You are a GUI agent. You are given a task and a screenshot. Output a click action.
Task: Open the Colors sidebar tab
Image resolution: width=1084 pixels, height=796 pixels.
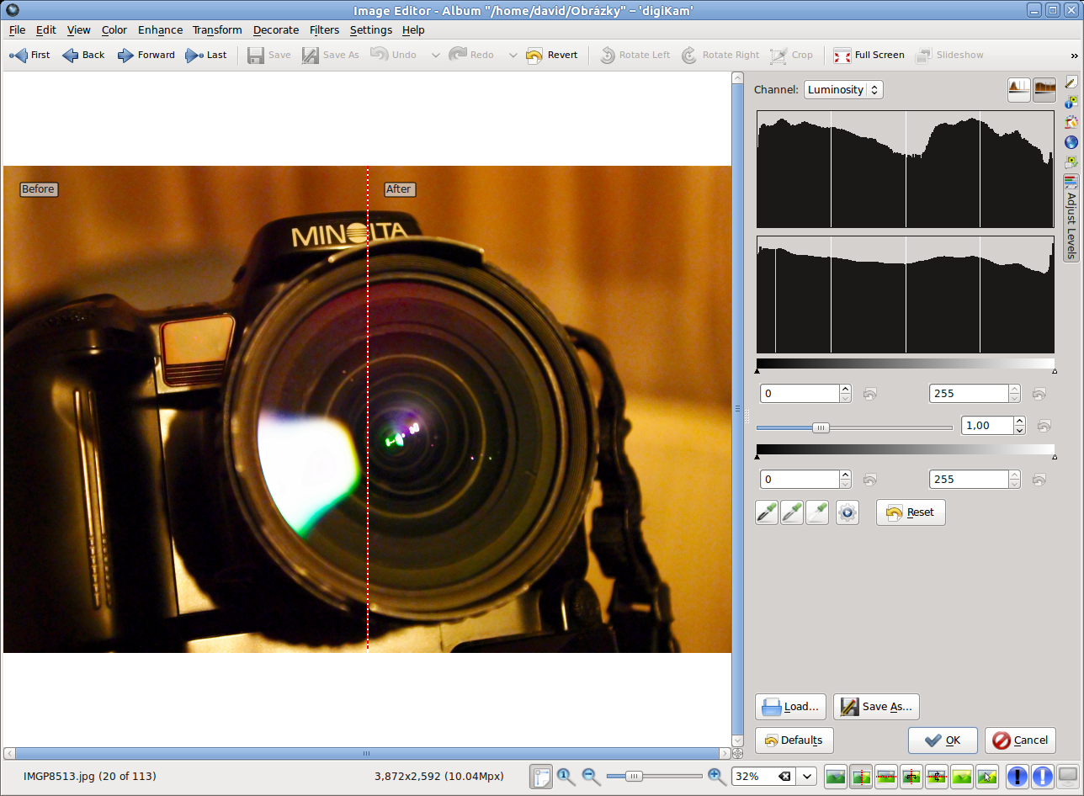(x=1071, y=122)
